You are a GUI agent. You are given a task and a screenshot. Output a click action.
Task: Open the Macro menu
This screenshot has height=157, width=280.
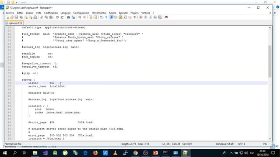point(113,13)
